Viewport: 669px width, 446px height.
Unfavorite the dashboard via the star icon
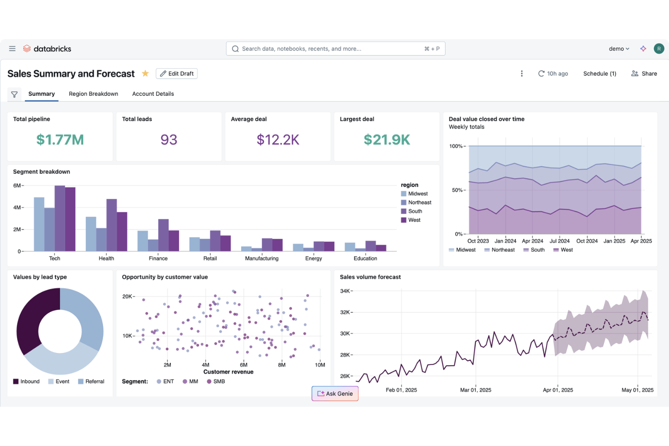(145, 73)
